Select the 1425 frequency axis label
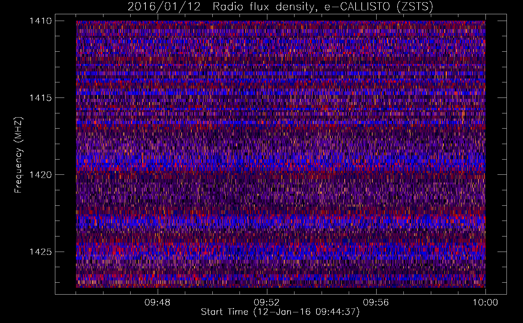The width and height of the screenshot is (523, 323). click(40, 252)
